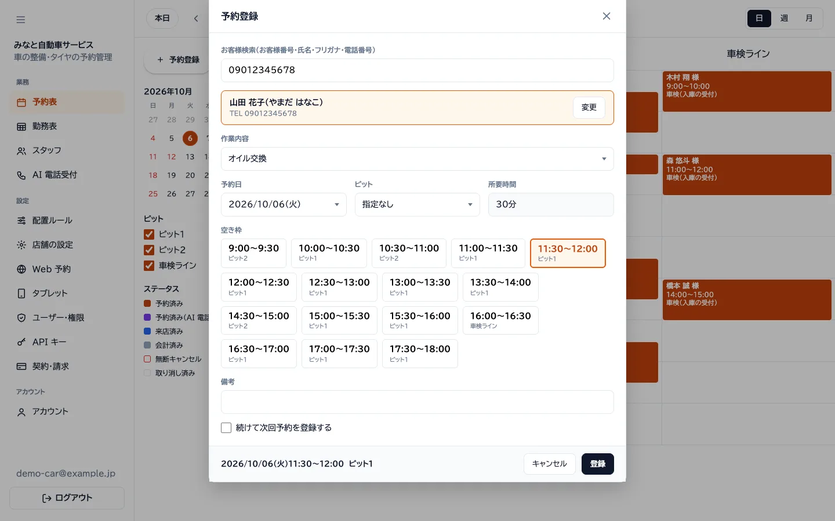Open 森 悠斗 様 11:00 appointment

[747, 175]
